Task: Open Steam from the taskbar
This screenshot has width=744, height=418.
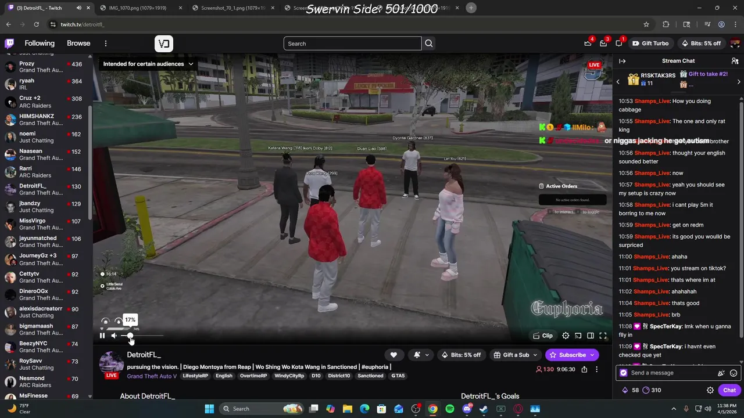Action: (x=484, y=409)
